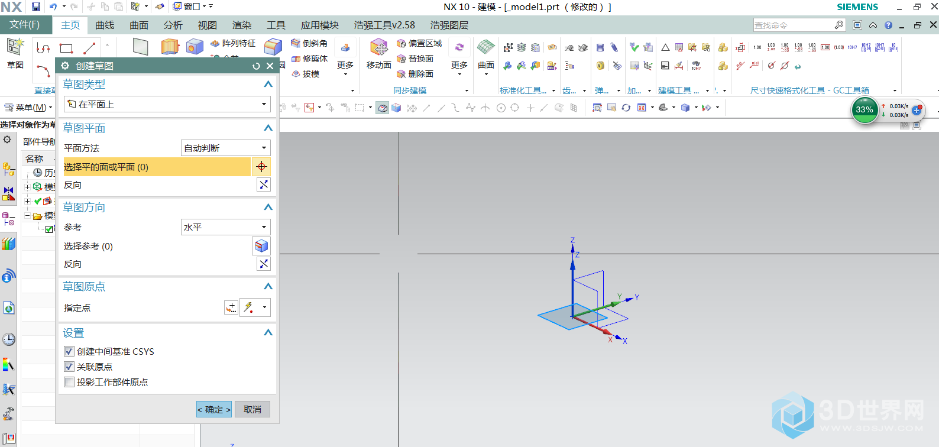Select the 选择平的面或平面 (0) row

(x=157, y=167)
